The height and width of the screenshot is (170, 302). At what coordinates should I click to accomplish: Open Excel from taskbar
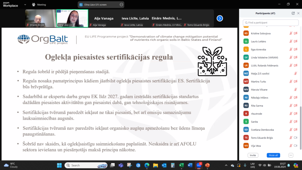tap(181, 165)
